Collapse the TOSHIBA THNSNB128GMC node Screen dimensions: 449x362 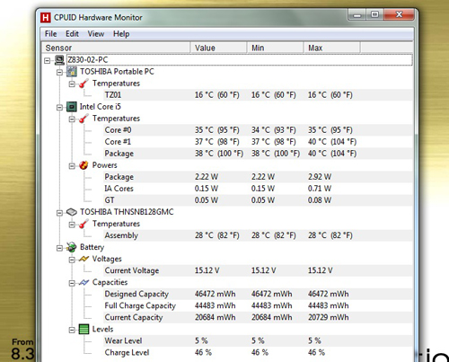point(59,213)
